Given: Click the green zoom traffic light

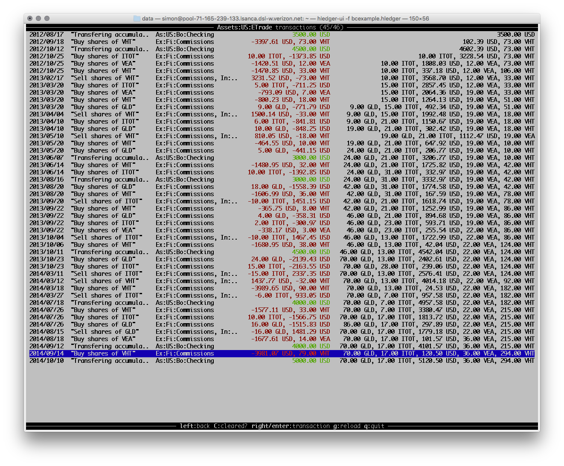Looking at the screenshot, I should (47, 18).
